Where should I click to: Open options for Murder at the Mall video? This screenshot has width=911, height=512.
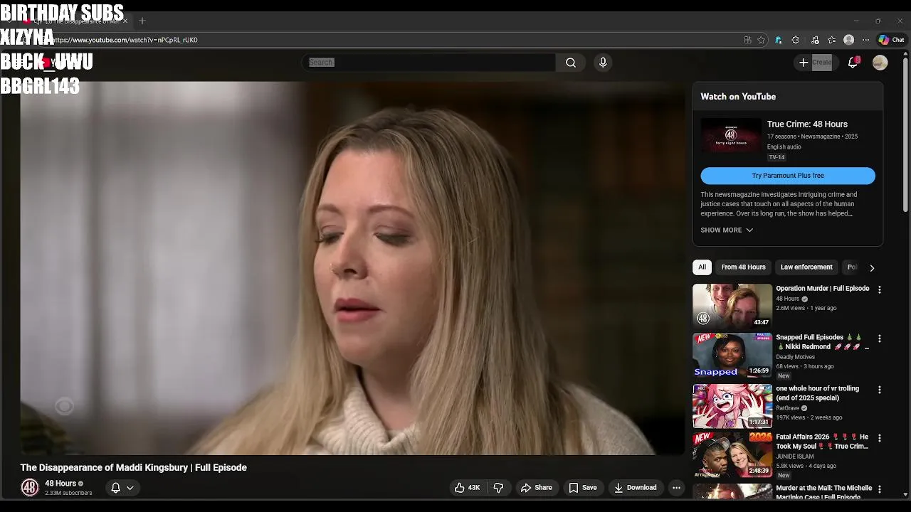point(880,490)
